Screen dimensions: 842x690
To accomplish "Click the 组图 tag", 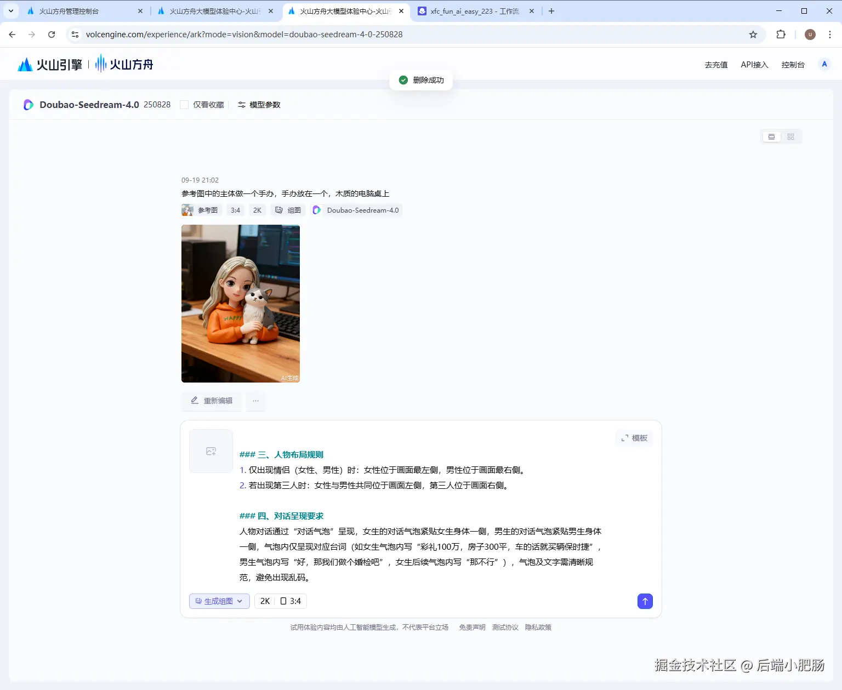I will click(x=288, y=210).
